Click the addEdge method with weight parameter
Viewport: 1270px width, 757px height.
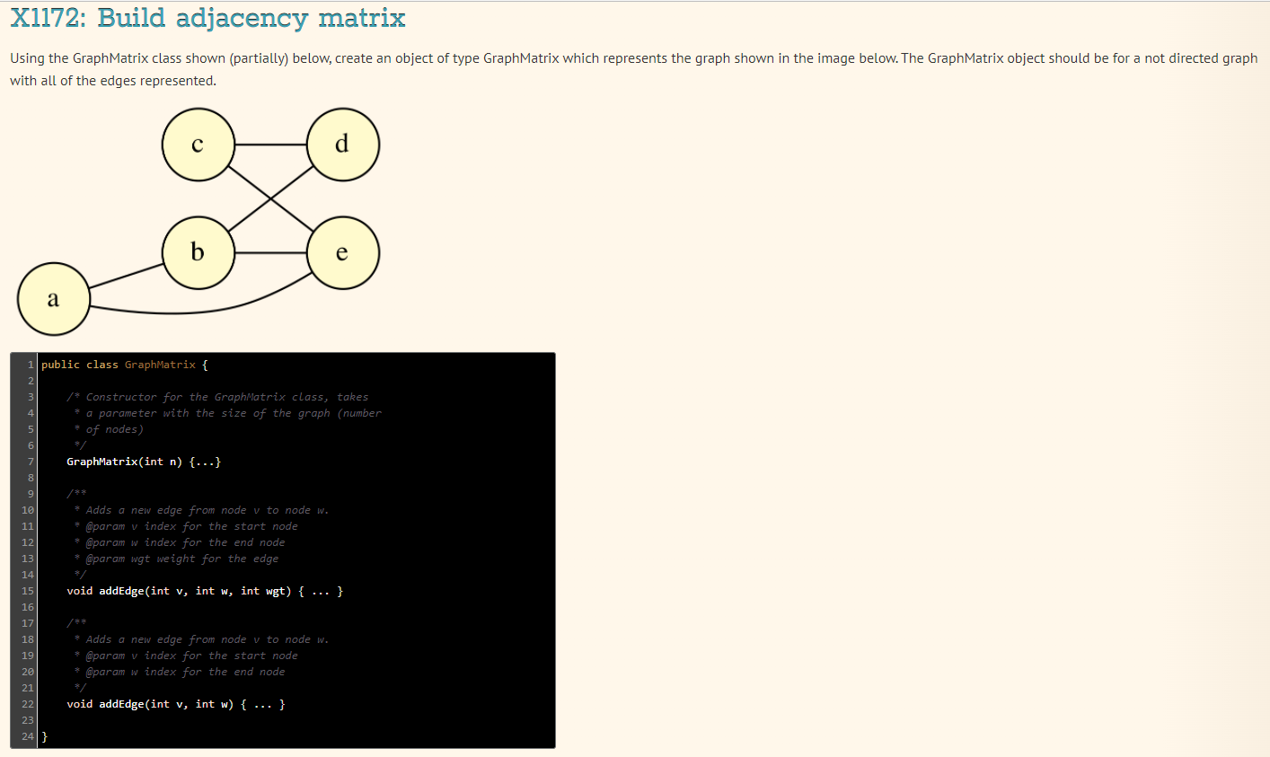(204, 591)
